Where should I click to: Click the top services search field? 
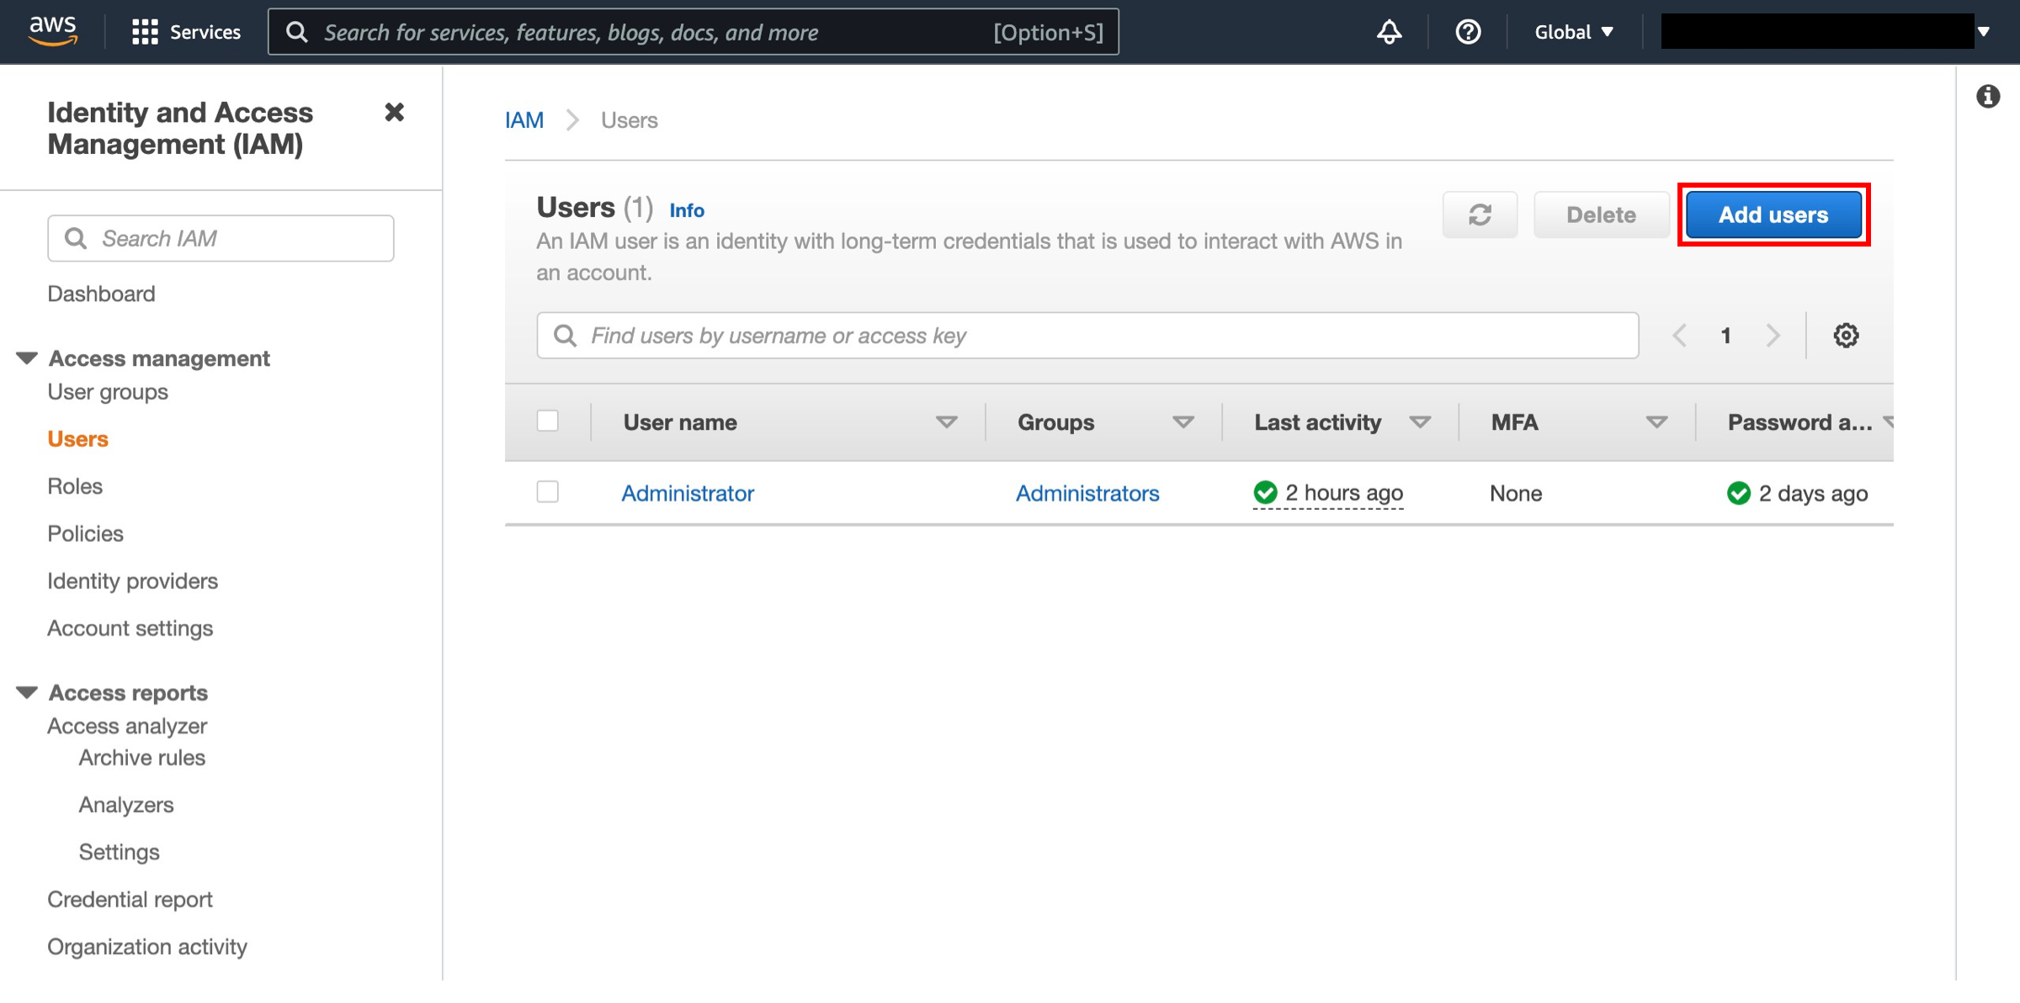[x=694, y=32]
